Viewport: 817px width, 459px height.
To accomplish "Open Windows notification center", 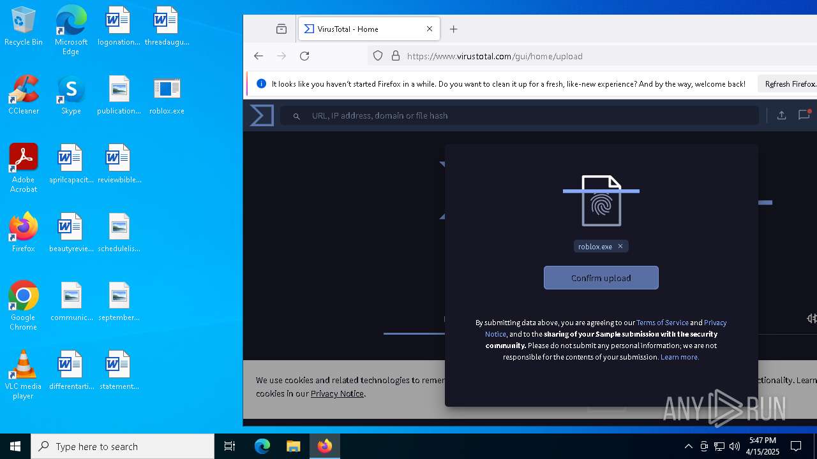I will tap(797, 446).
